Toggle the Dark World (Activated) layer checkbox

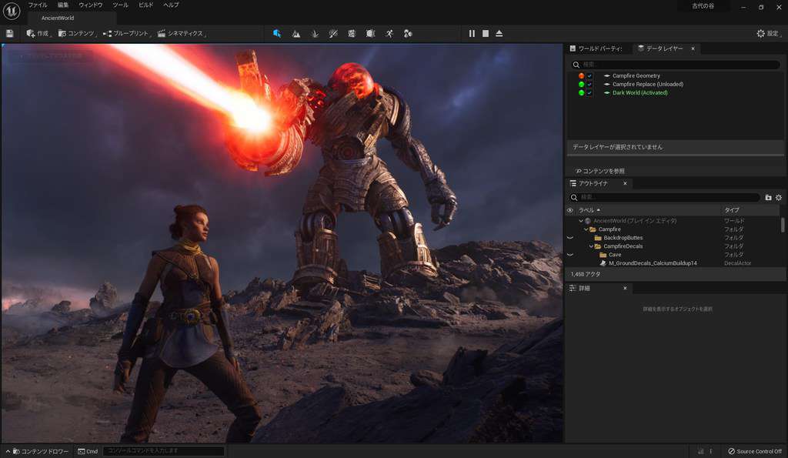589,93
